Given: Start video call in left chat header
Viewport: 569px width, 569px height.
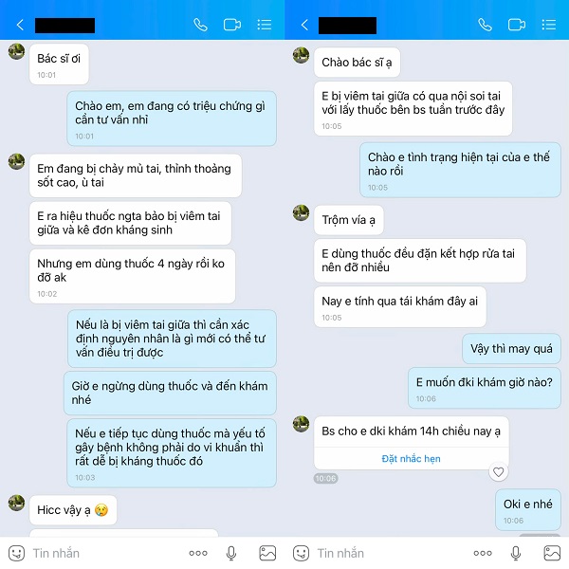Looking at the screenshot, I should [232, 25].
